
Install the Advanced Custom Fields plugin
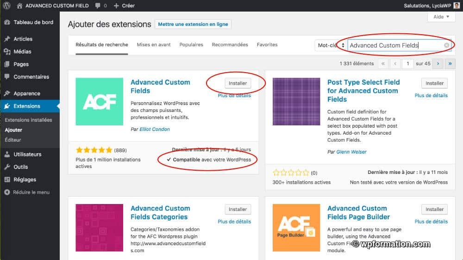238,83
